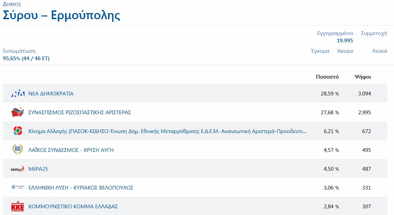Select the ΜέΡΑ25 party name link

(x=38, y=169)
